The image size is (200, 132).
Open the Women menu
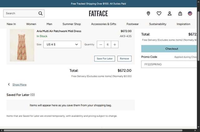point(31,24)
